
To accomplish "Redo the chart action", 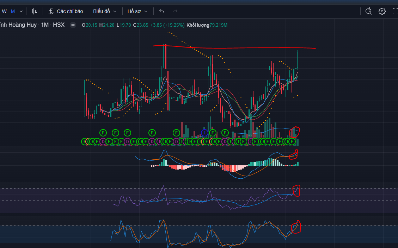I will (175, 11).
